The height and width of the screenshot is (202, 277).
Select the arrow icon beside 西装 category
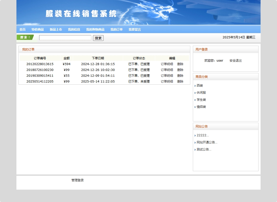pos(195,86)
